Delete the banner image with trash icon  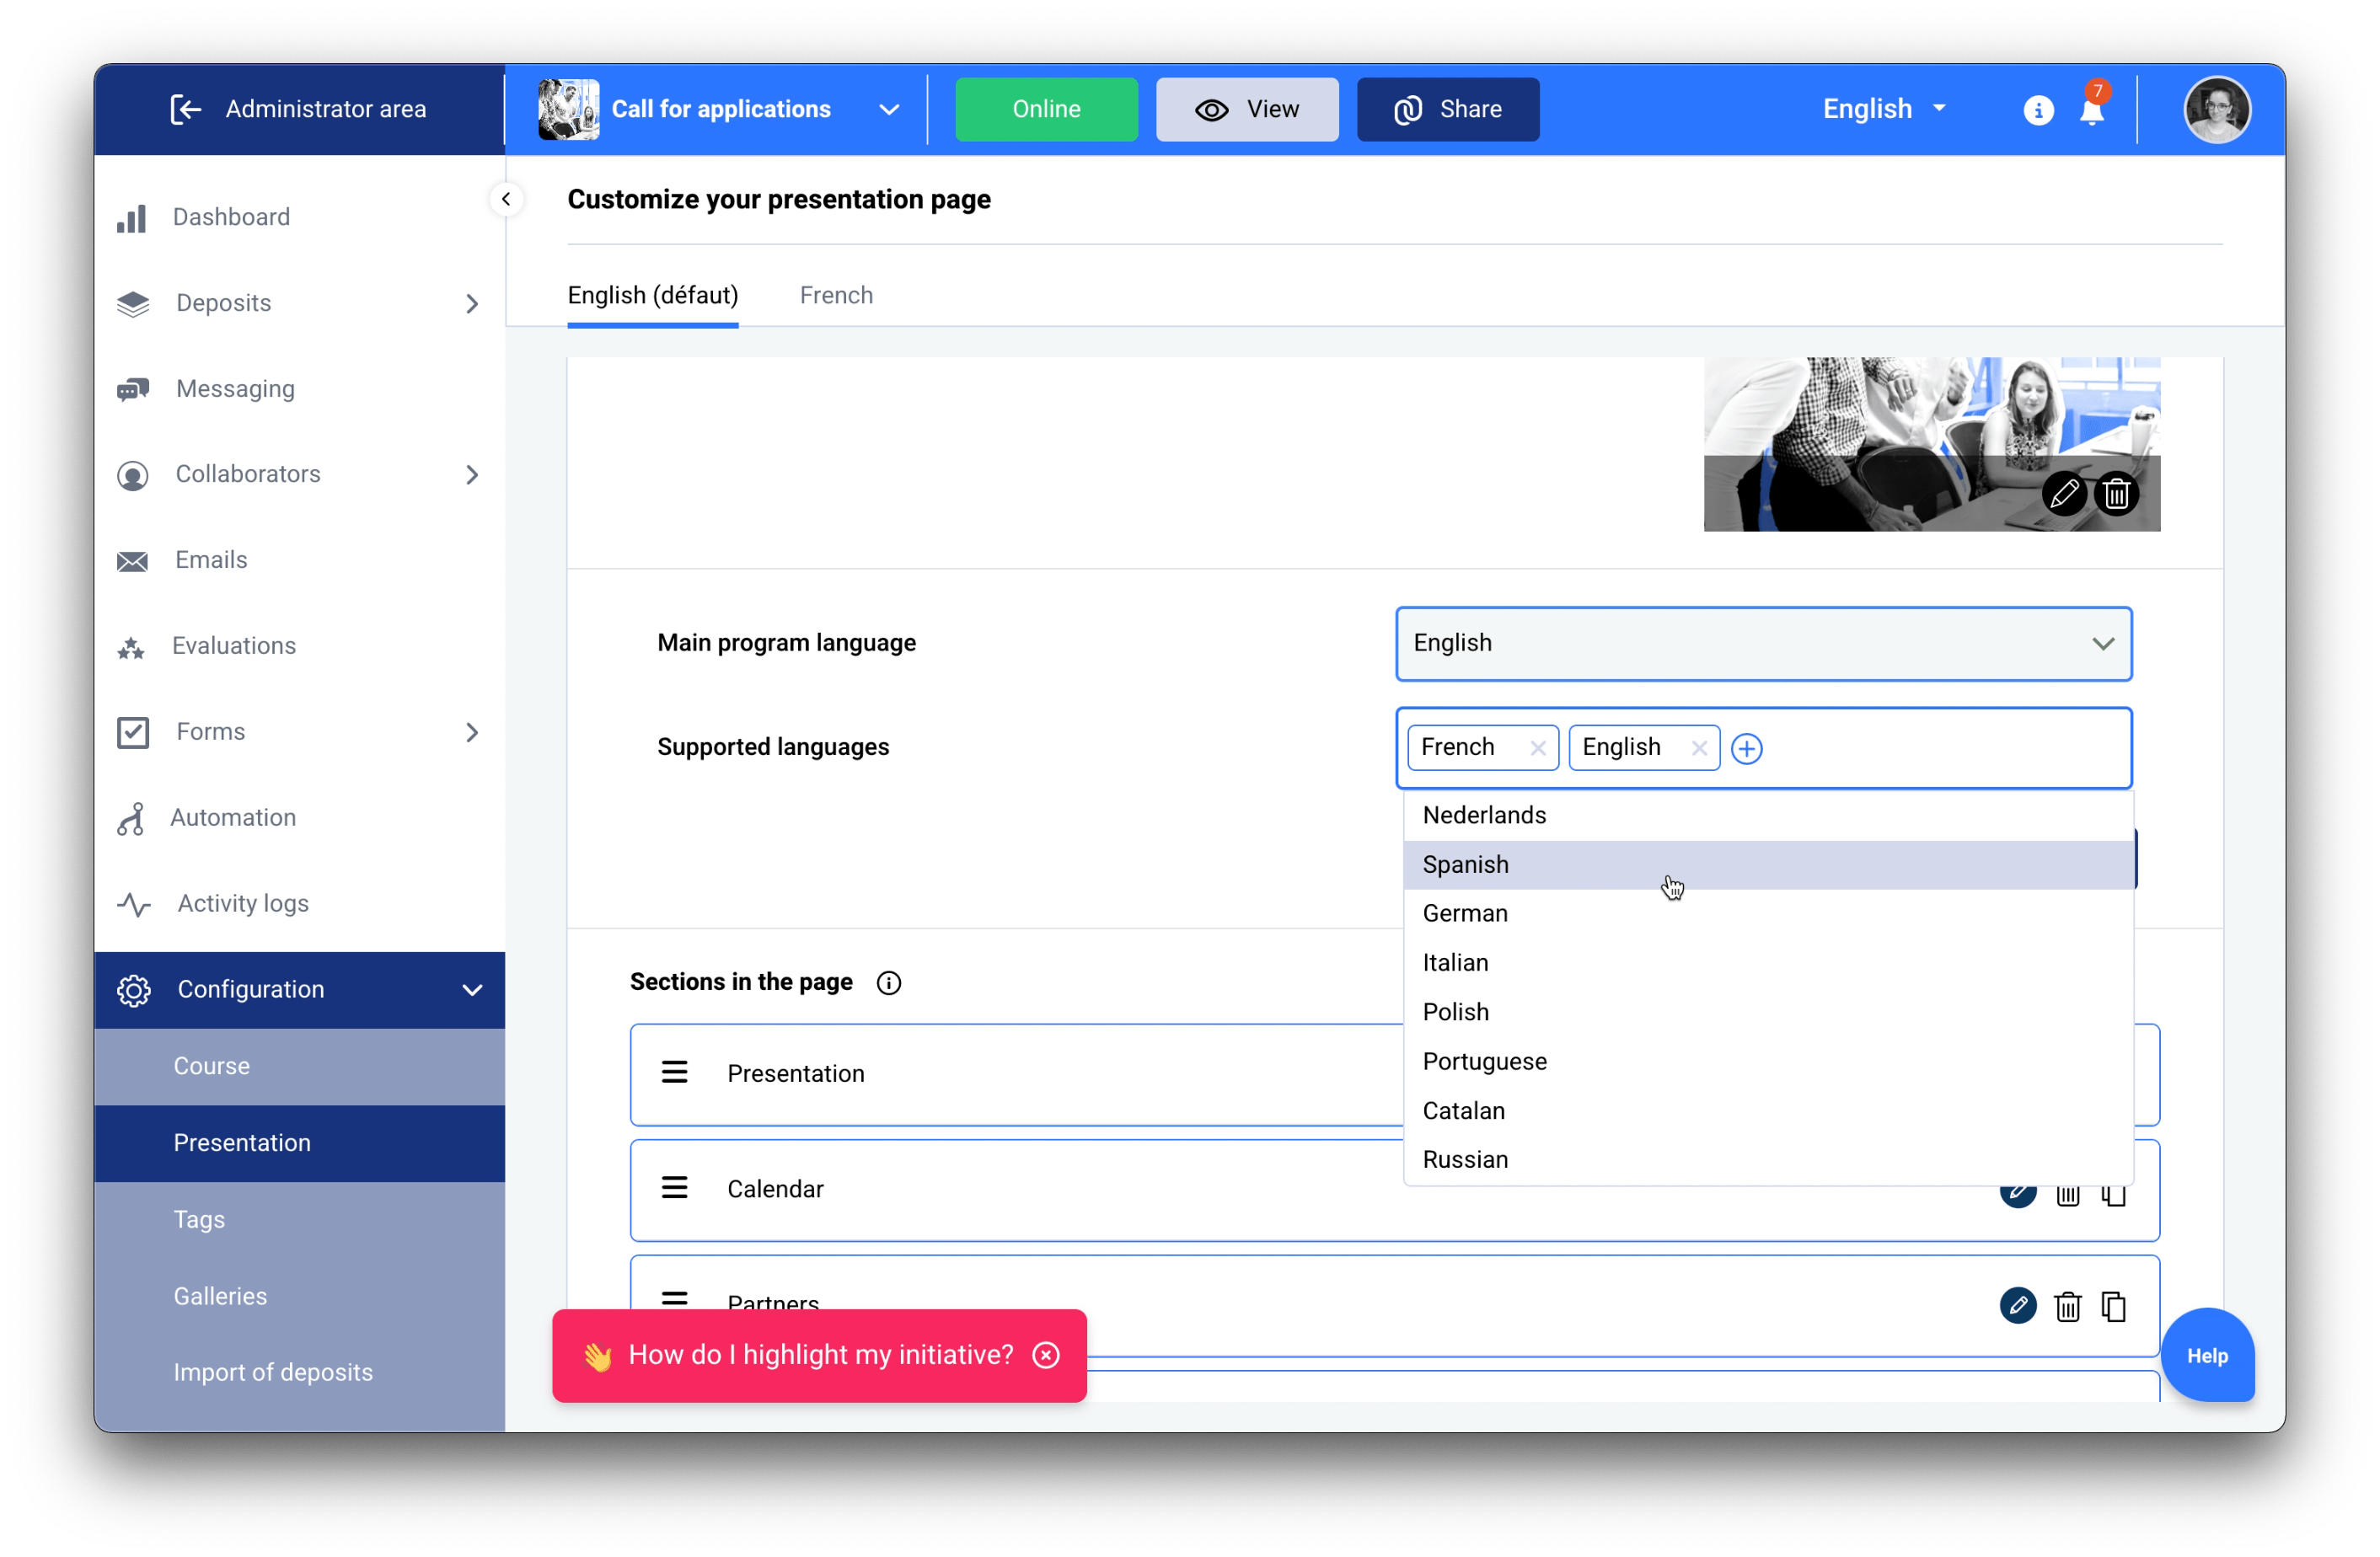click(2116, 493)
